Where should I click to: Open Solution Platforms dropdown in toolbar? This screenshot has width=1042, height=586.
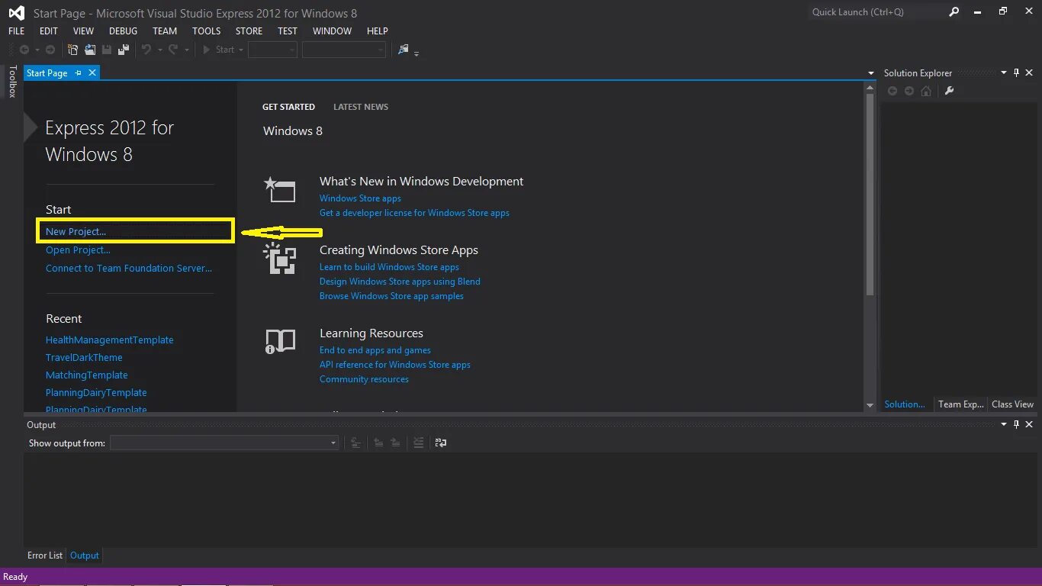point(344,50)
